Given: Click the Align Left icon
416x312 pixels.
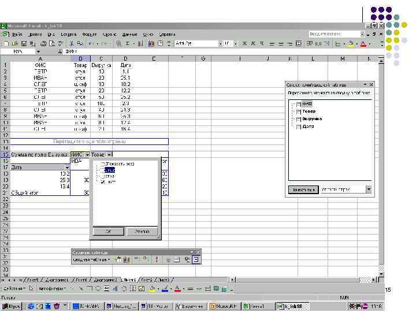Looking at the screenshot, I should pos(272,43).
